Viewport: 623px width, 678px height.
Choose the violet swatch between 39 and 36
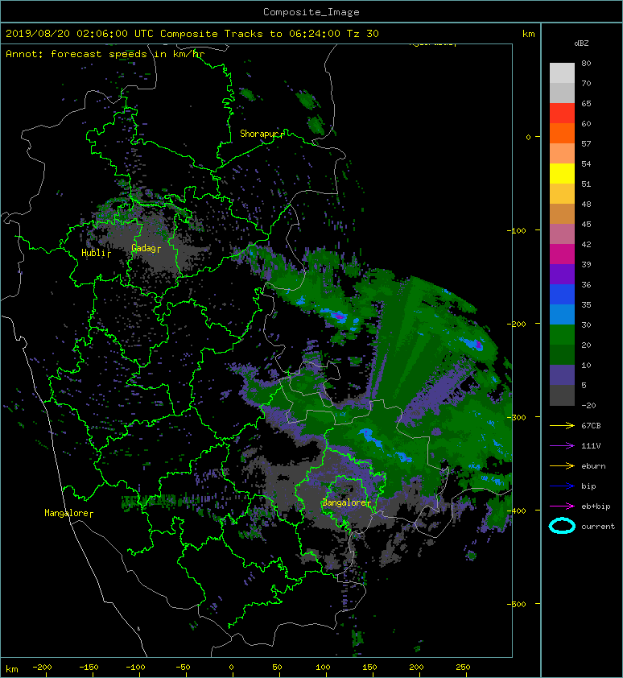[562, 274]
